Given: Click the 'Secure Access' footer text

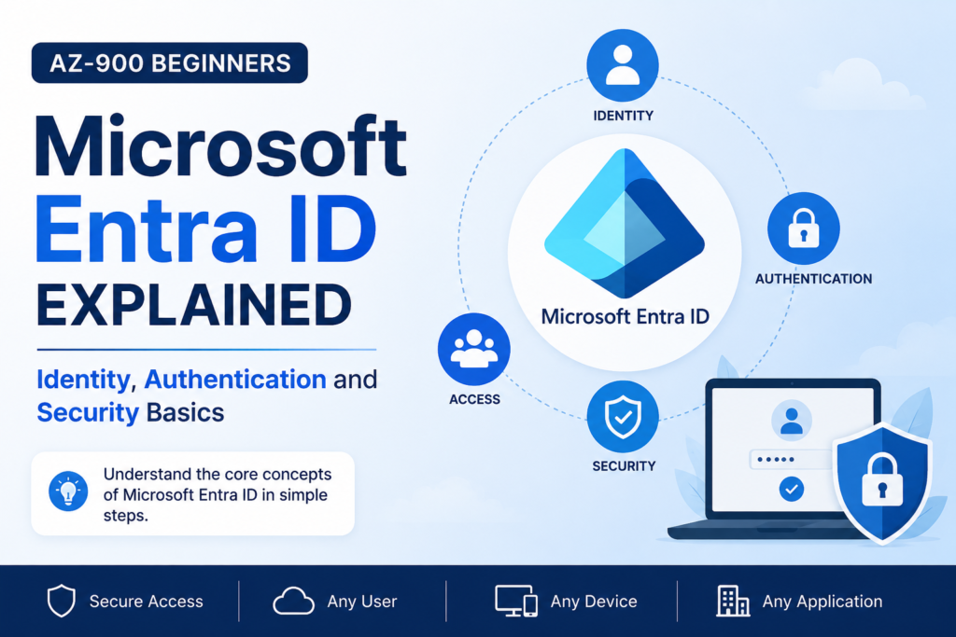Looking at the screenshot, I should point(146,602).
